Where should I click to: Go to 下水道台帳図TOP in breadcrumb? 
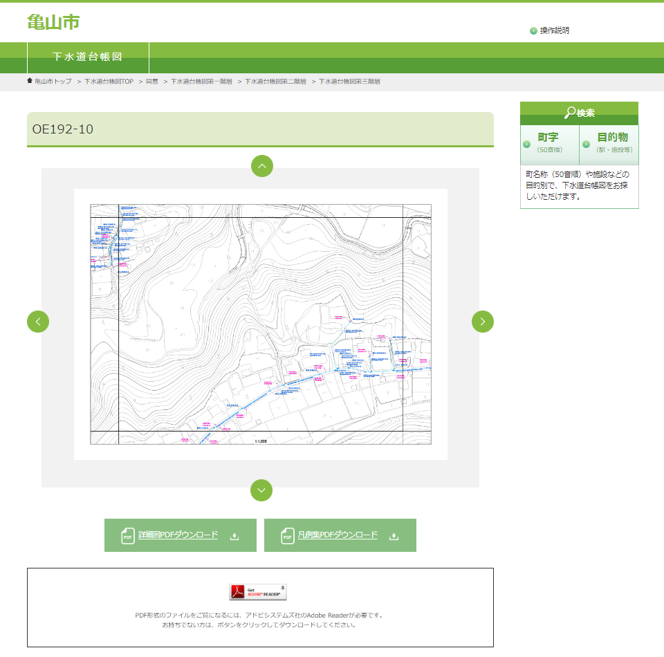[109, 82]
